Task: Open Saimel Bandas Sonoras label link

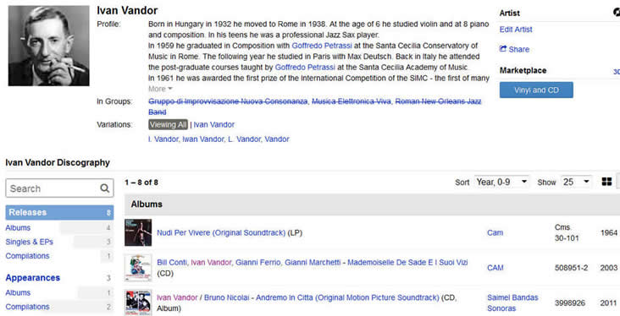Action: pos(512,302)
